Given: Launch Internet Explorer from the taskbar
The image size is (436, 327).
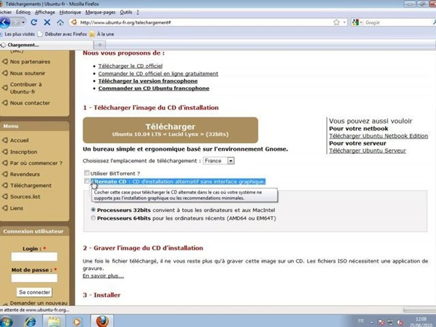Looking at the screenshot, I should (x=30, y=322).
